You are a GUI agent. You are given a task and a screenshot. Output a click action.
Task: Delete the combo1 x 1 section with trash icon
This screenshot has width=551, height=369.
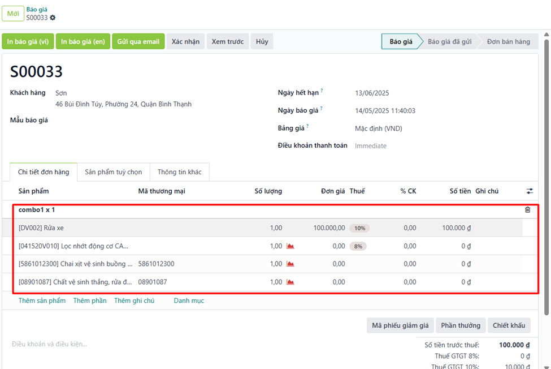coord(527,209)
